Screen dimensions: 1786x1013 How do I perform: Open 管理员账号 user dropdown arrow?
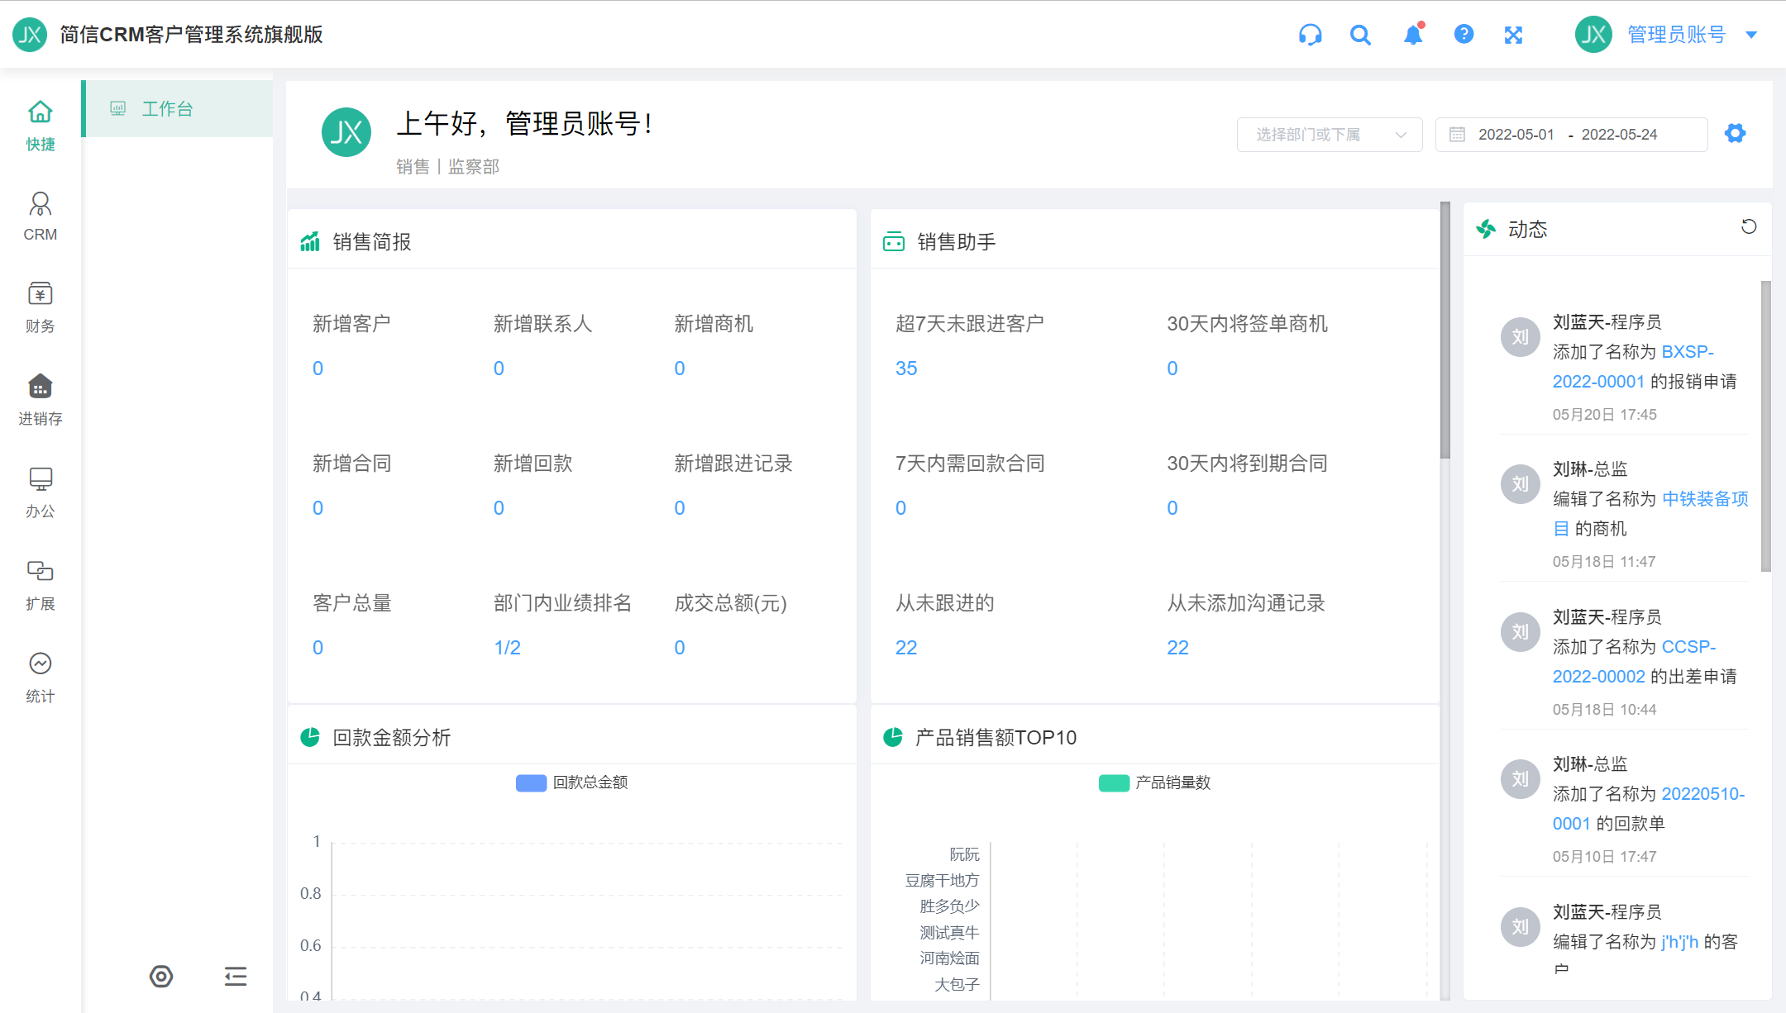tap(1751, 35)
